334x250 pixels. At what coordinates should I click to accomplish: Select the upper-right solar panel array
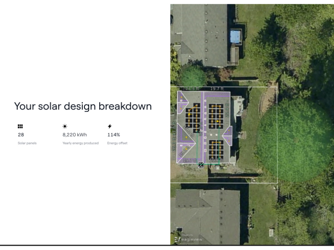pos(215,116)
